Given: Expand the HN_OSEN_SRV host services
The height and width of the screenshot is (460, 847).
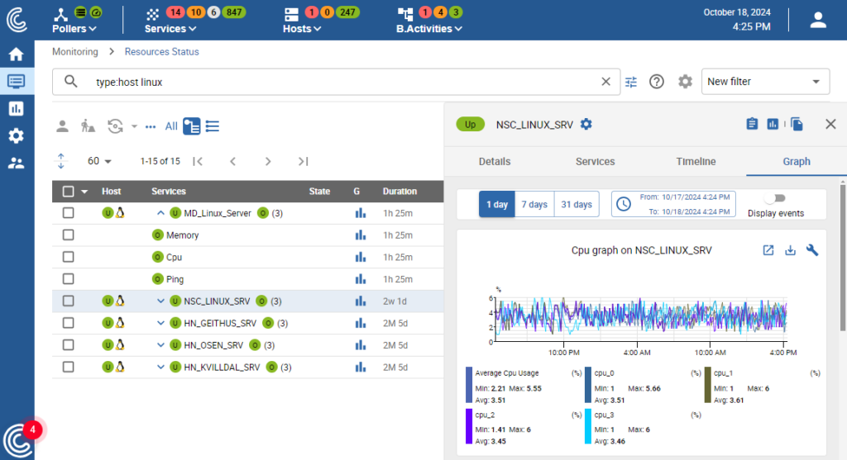Looking at the screenshot, I should [x=161, y=345].
